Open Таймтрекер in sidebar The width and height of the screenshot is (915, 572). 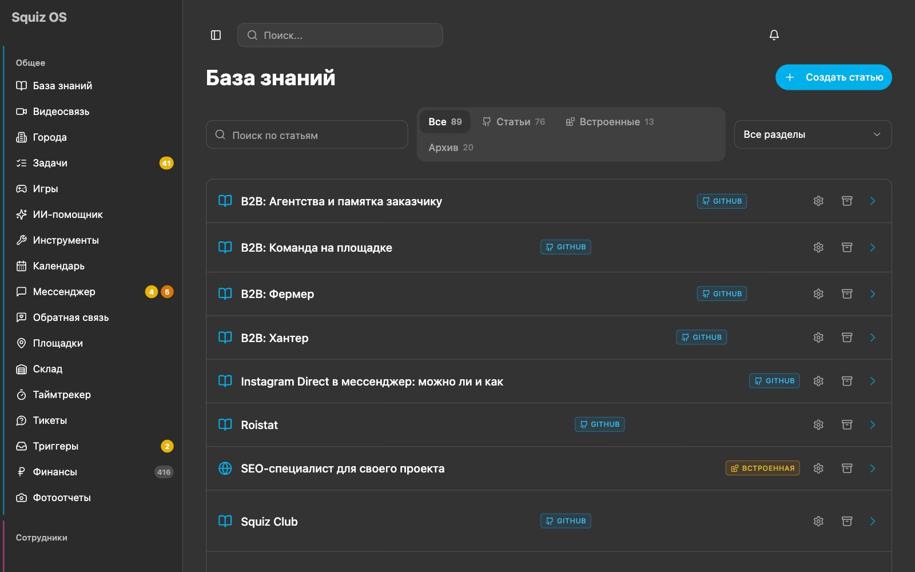pos(91,395)
